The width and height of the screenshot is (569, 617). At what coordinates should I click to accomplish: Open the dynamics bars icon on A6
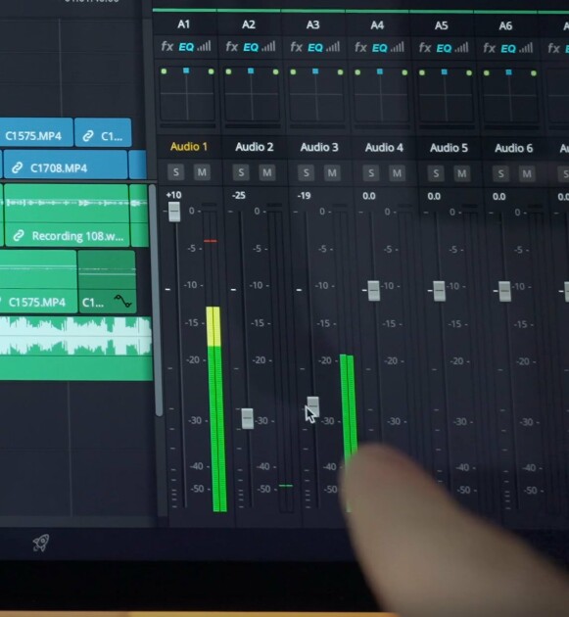point(526,48)
